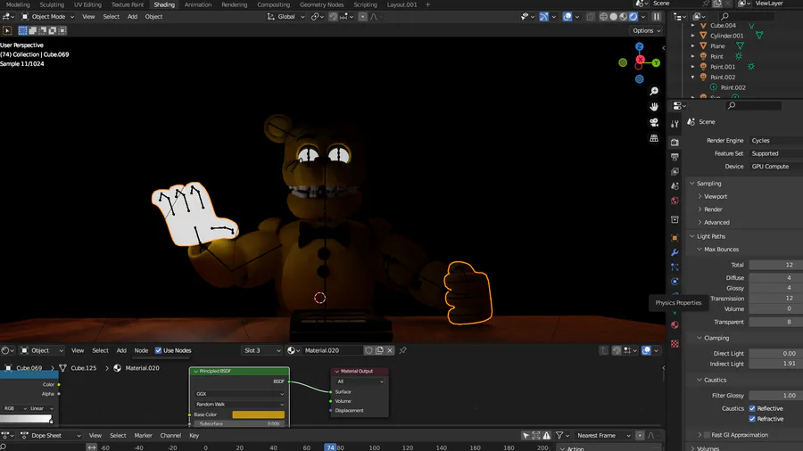
Task: Open Object Mode dropdown
Action: 47,16
